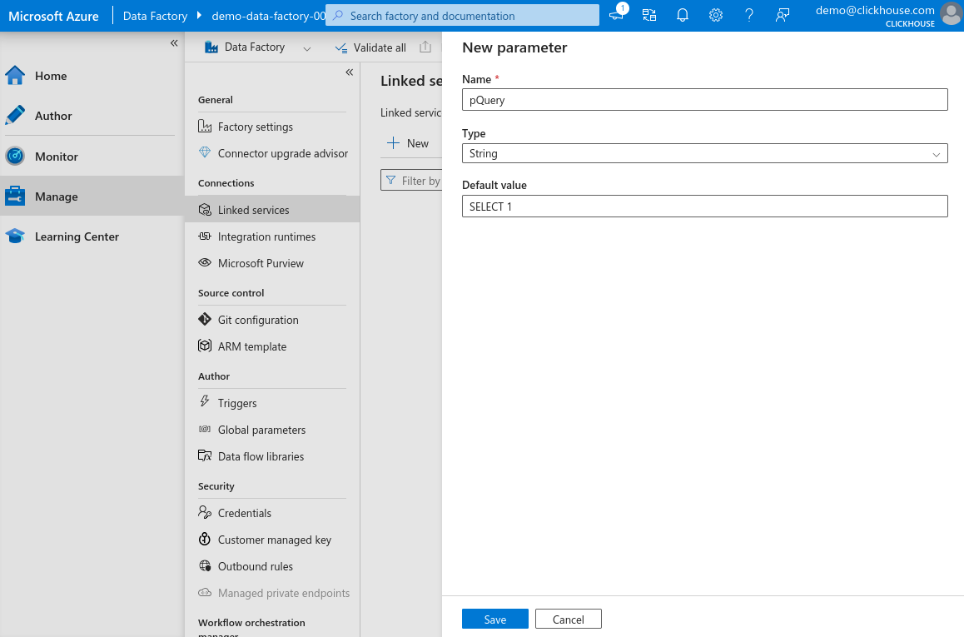Select the Connector upgrade advisor
The width and height of the screenshot is (964, 637).
[282, 153]
